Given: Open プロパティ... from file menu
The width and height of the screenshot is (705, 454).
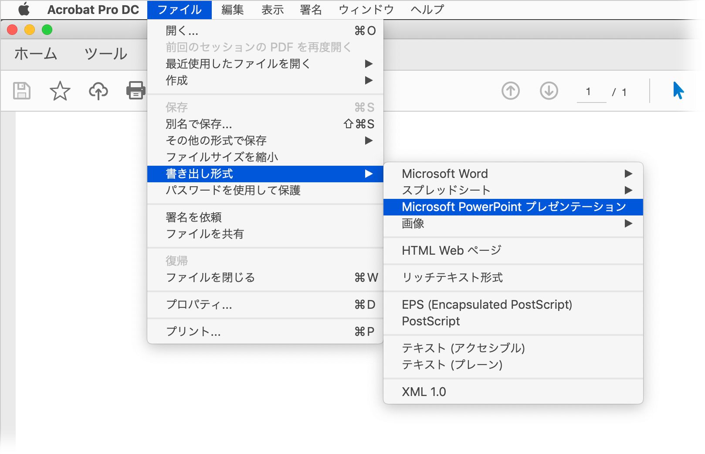Looking at the screenshot, I should tap(265, 304).
